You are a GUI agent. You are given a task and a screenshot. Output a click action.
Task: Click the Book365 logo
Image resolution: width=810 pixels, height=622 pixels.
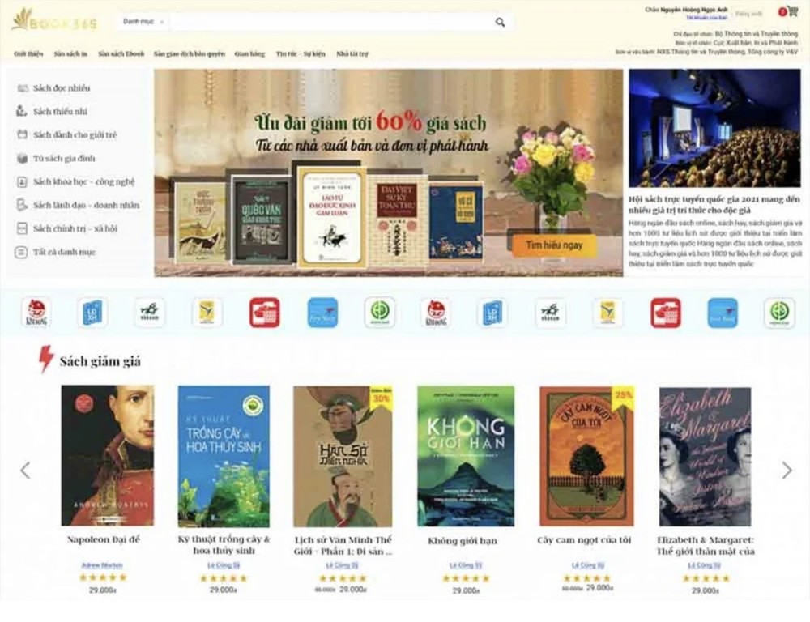(x=54, y=21)
